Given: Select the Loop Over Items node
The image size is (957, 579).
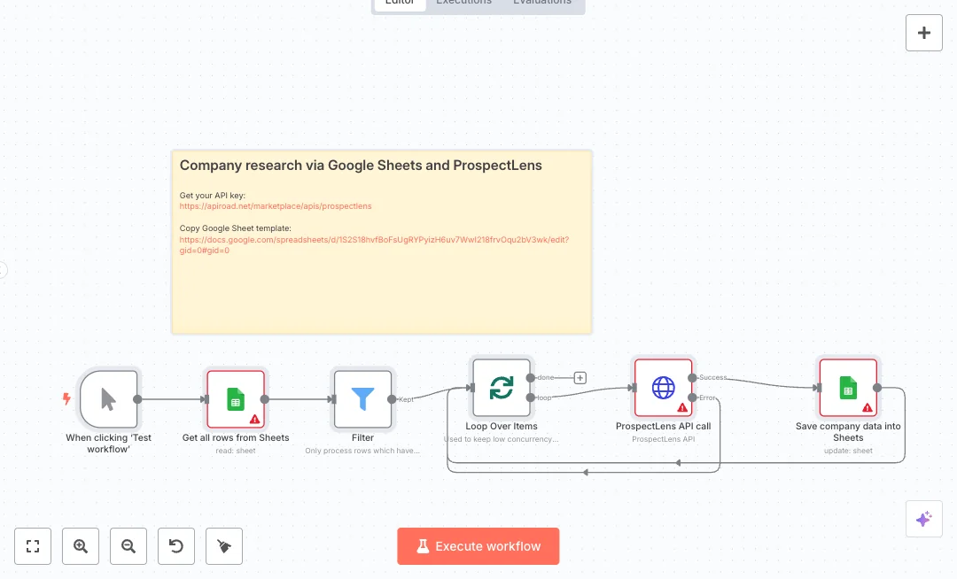Looking at the screenshot, I should (502, 388).
